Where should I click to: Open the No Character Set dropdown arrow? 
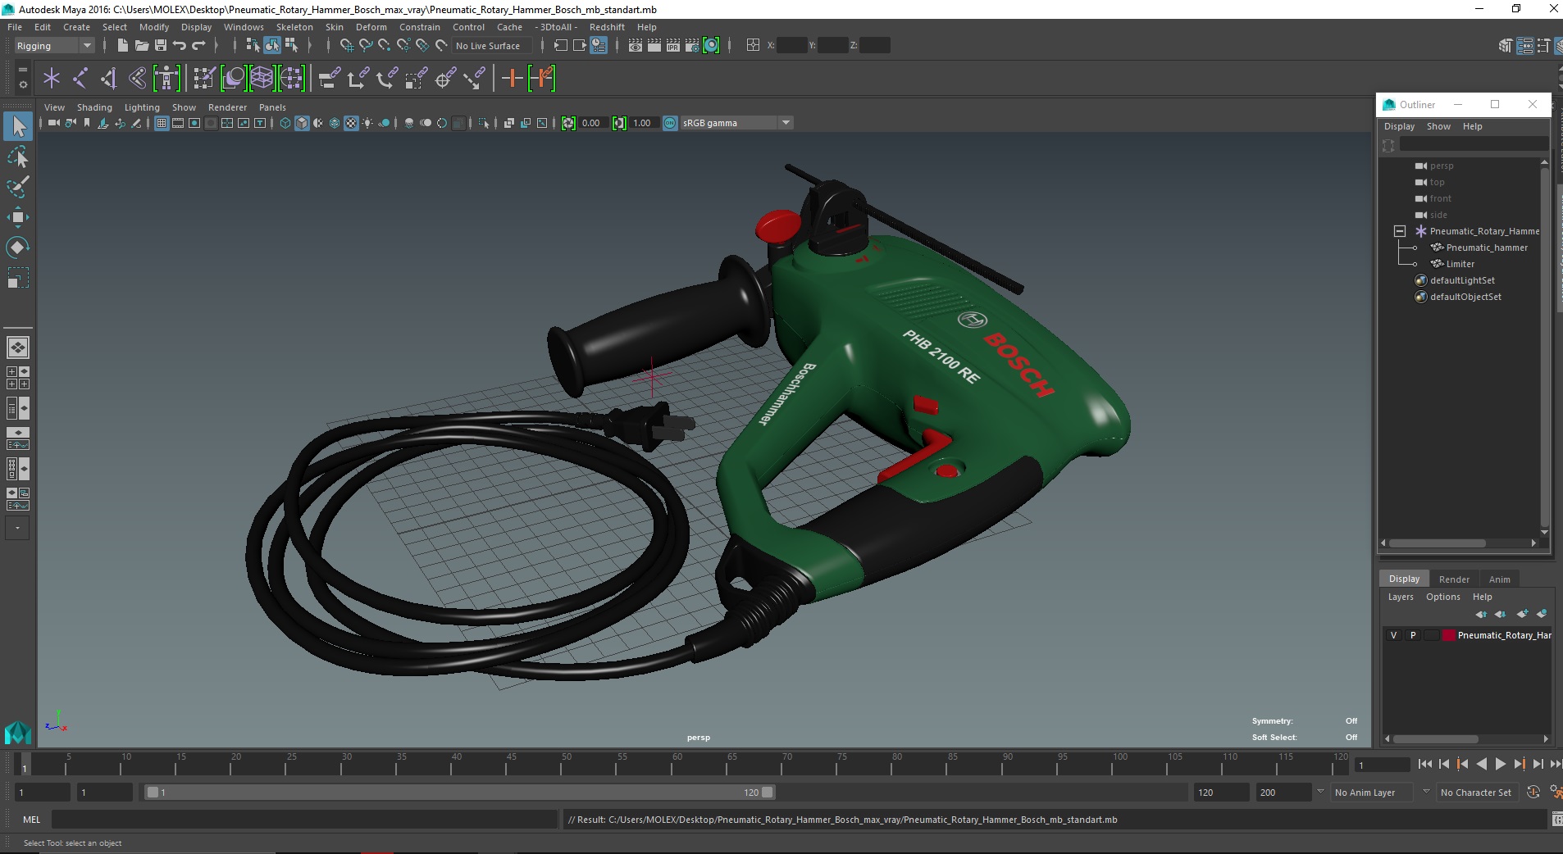(1426, 792)
